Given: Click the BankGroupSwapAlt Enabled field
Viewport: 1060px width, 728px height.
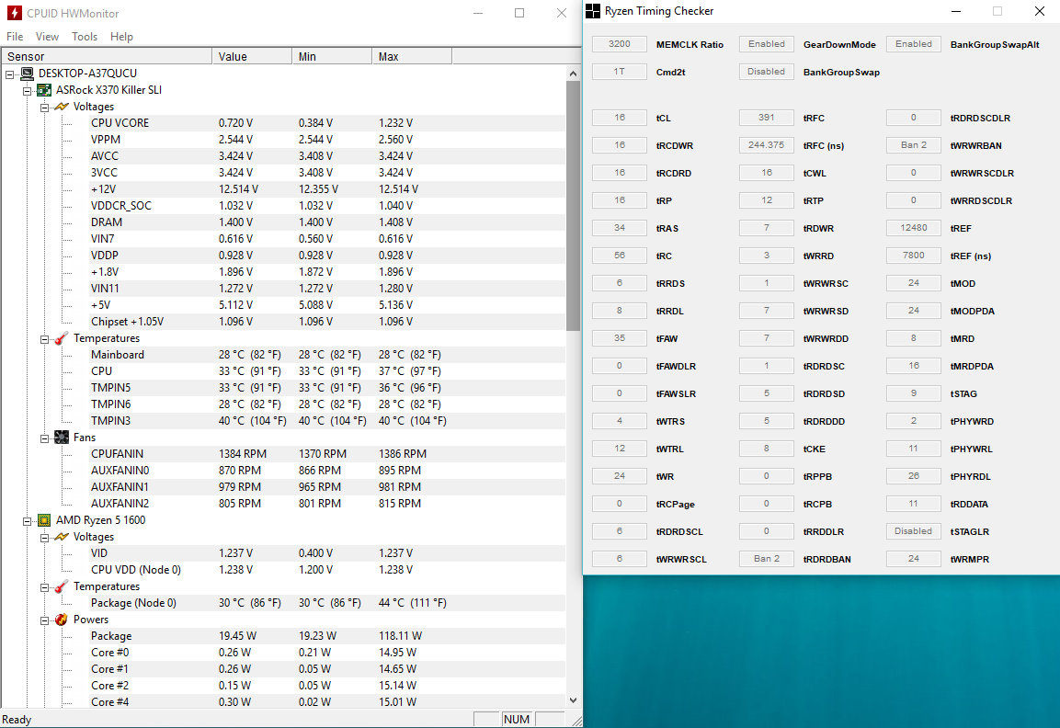Looking at the screenshot, I should [x=913, y=44].
